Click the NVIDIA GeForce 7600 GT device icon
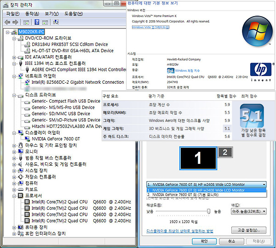This screenshot has width=276, height=248. [27, 139]
